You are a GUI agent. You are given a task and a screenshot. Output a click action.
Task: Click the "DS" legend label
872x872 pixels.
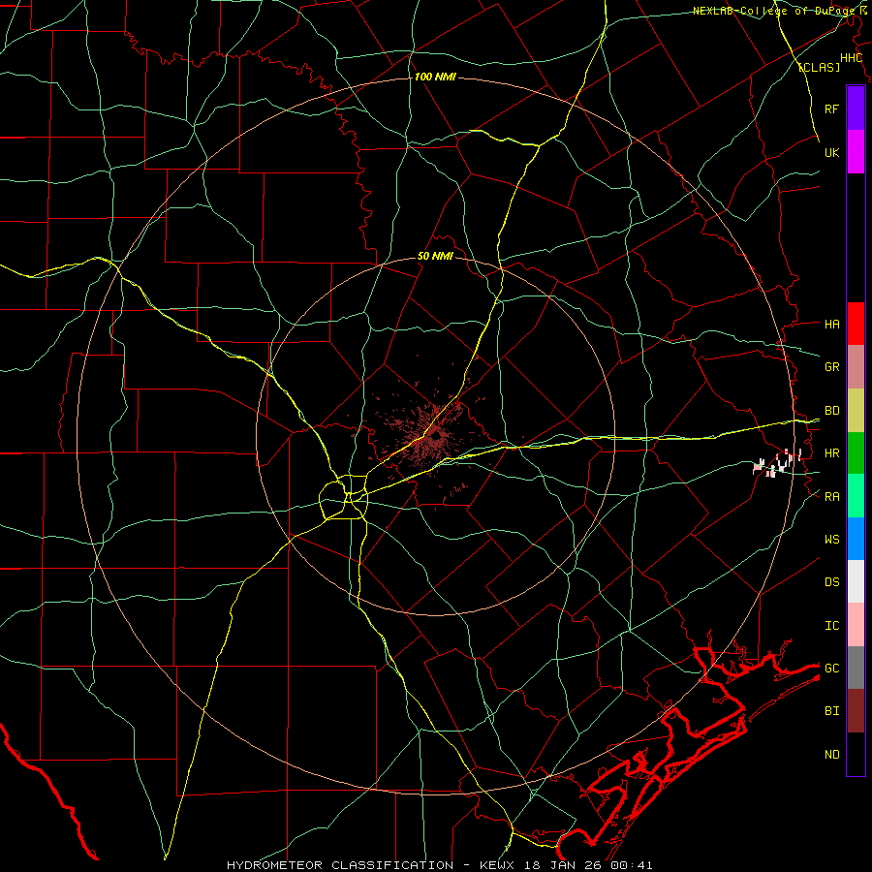pyautogui.click(x=832, y=581)
